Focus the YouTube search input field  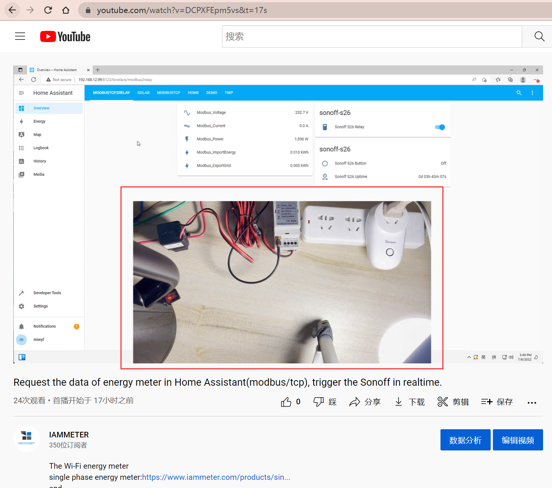372,36
